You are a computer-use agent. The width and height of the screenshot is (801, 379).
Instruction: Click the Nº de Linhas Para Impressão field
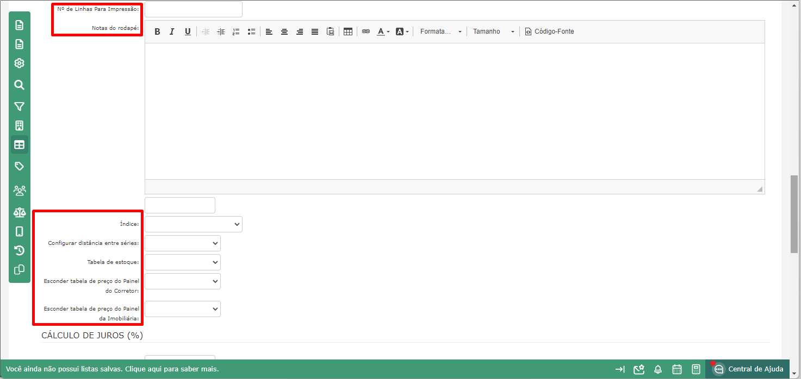194,9
